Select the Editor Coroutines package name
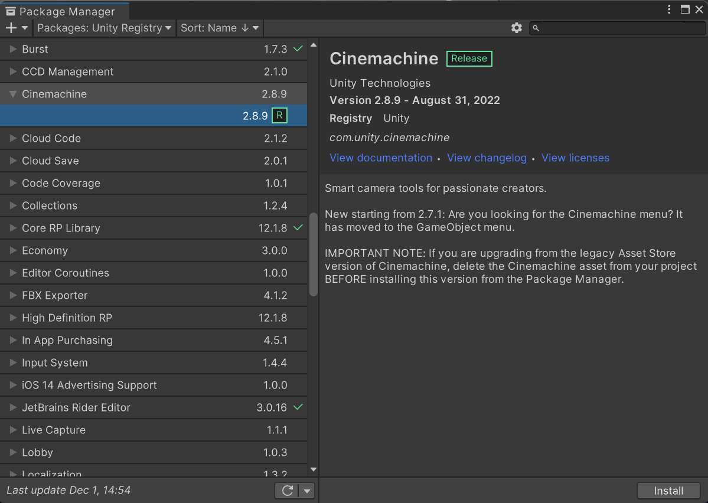The width and height of the screenshot is (708, 503). 66,273
